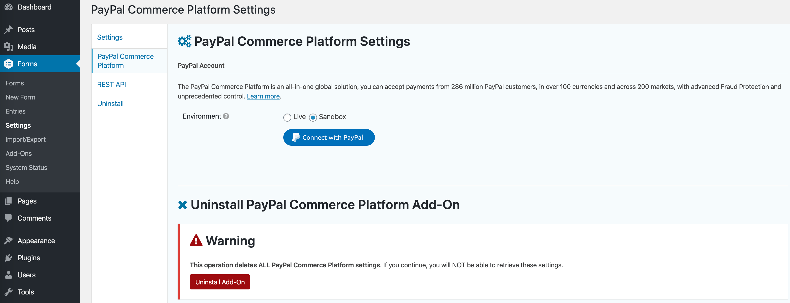The height and width of the screenshot is (303, 790).
Task: Open the Tools menu item
Action: [40, 292]
